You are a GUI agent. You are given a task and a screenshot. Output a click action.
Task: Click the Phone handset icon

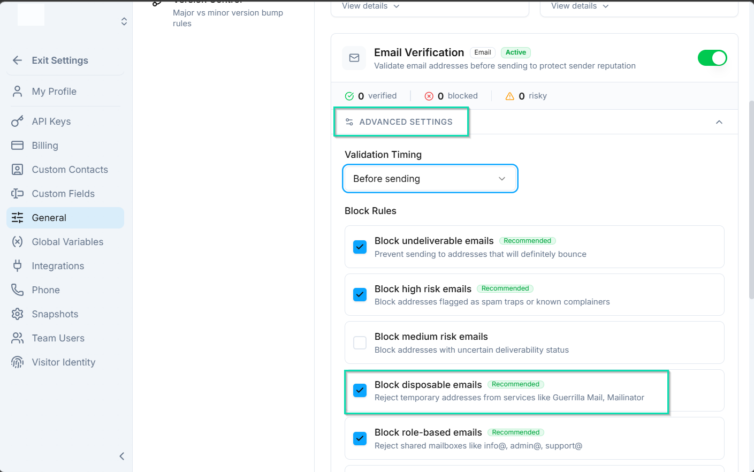[17, 290]
